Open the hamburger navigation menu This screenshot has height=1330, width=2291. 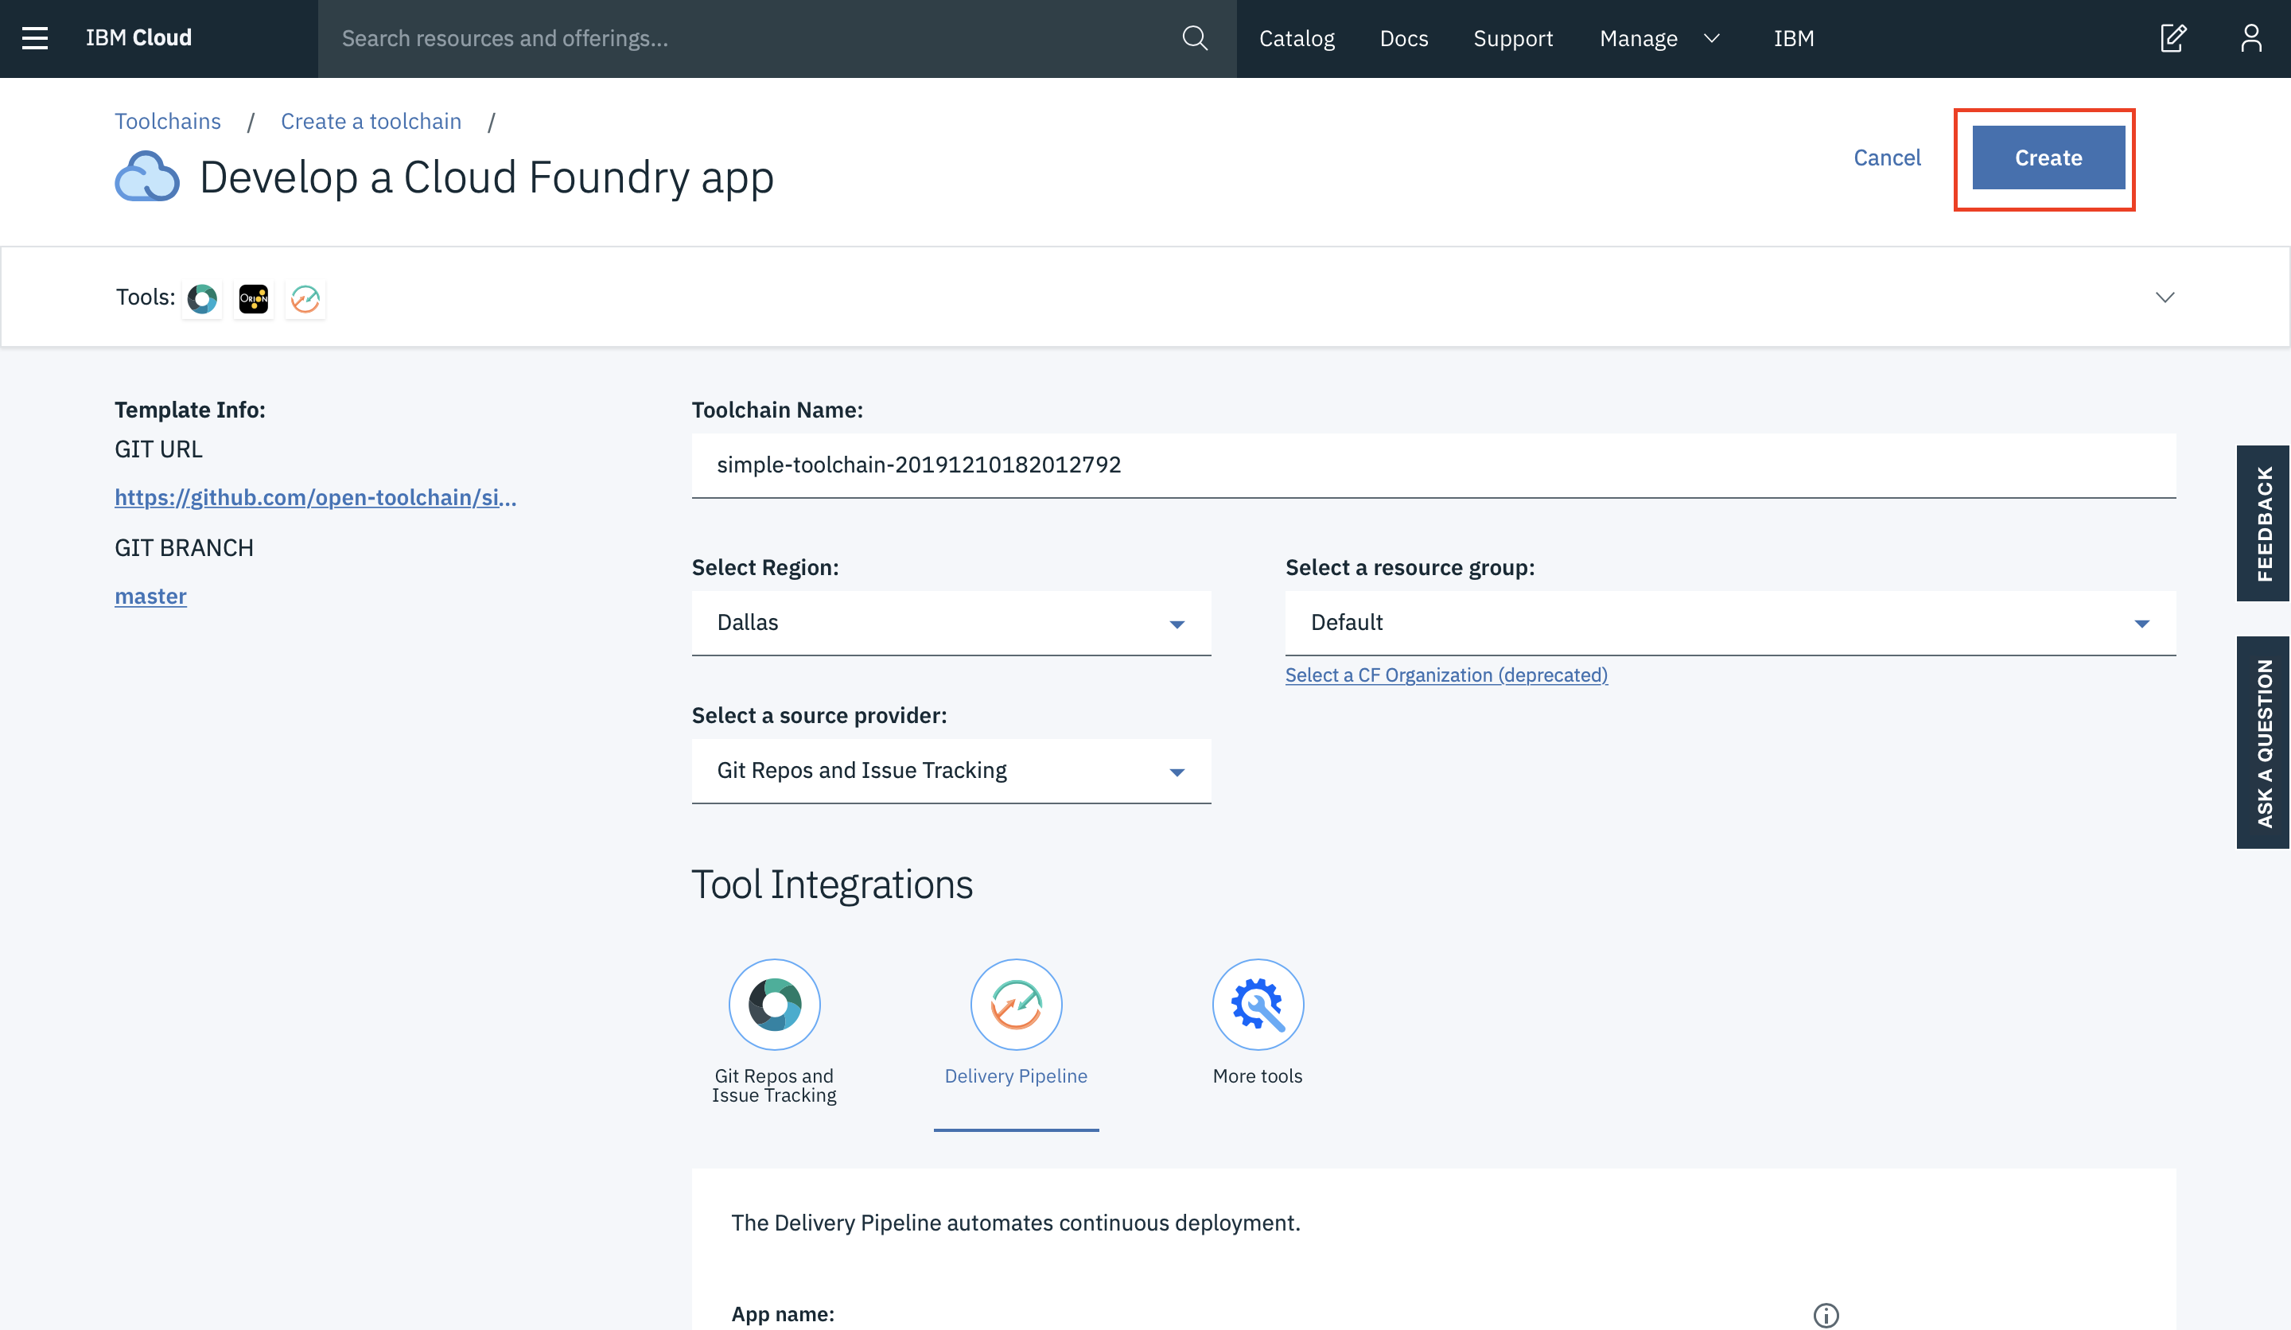tap(34, 38)
